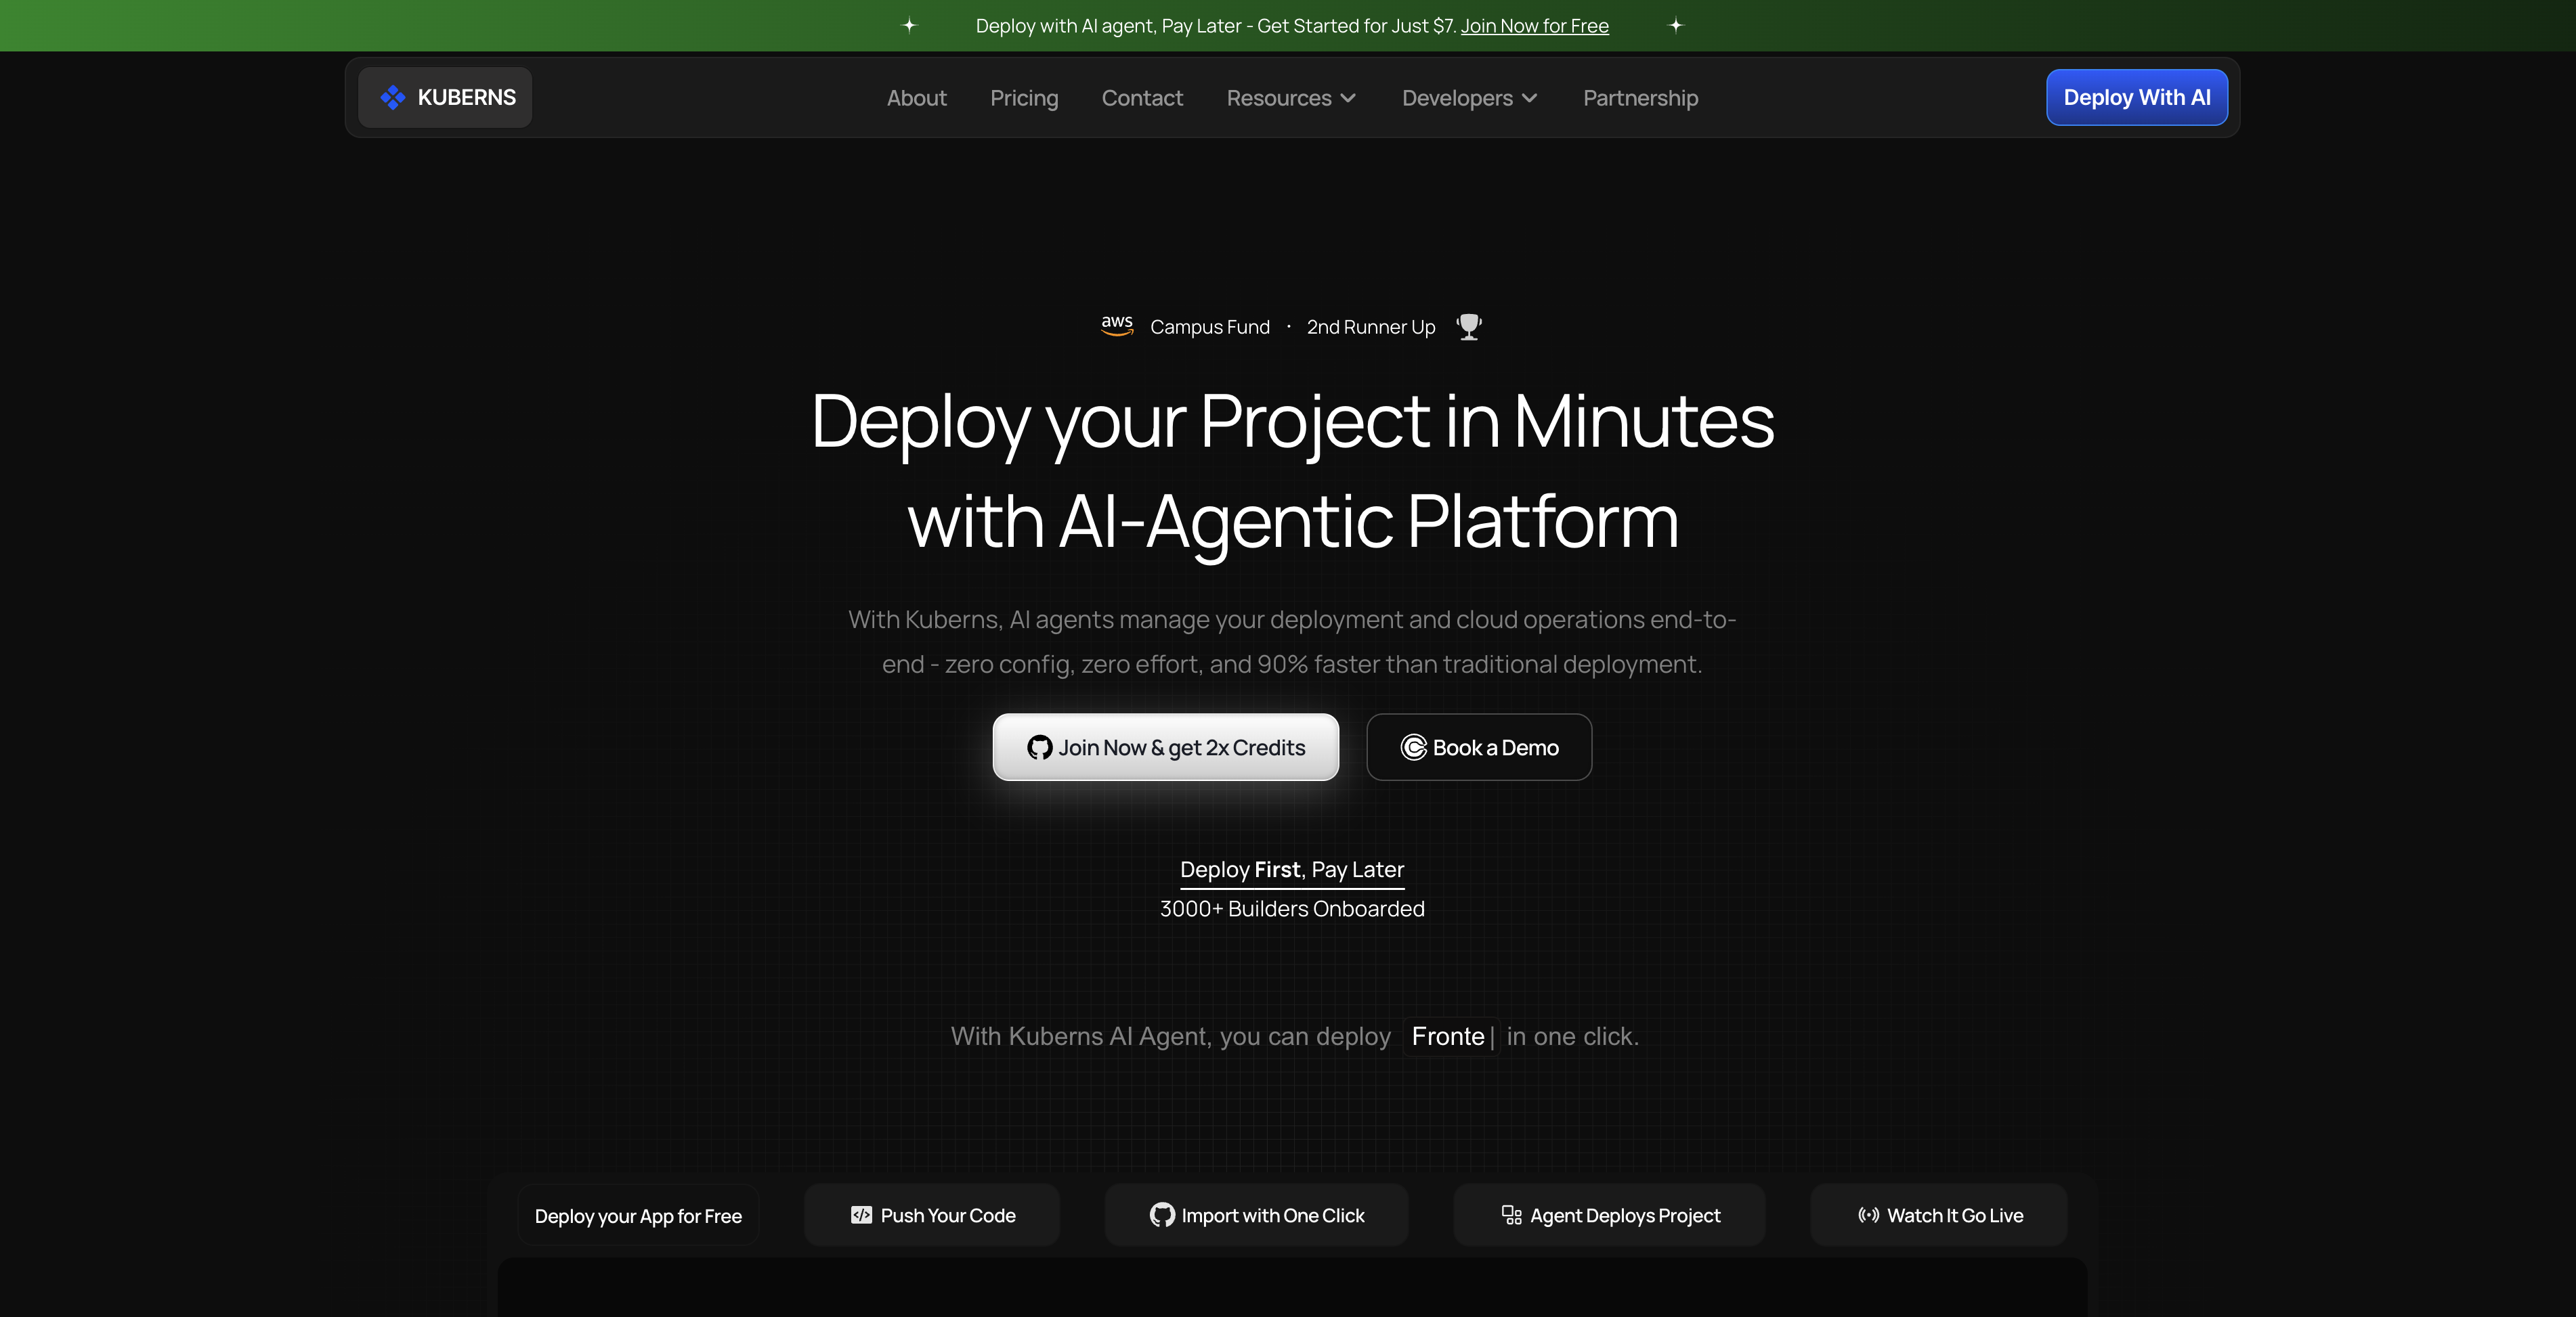Select the Deploy your App for Free tab
The image size is (2576, 1317).
[x=638, y=1215]
